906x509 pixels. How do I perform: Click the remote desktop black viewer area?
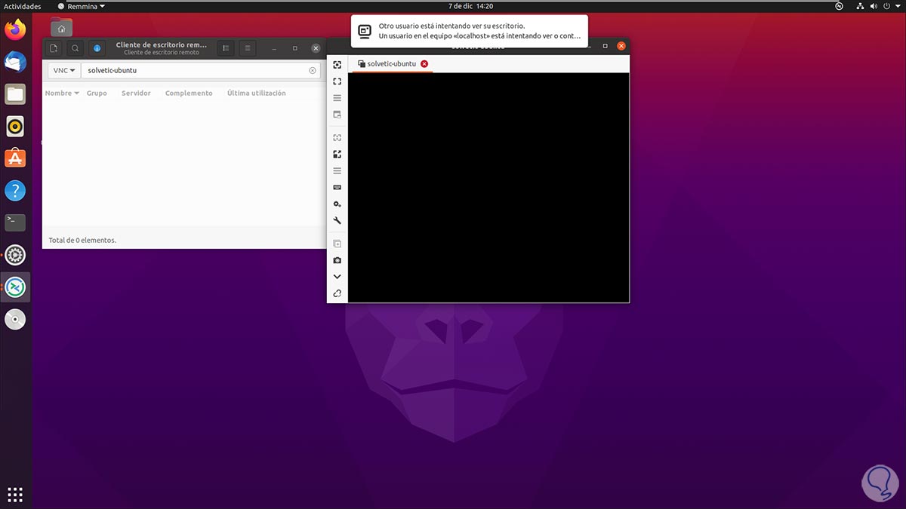pos(488,187)
